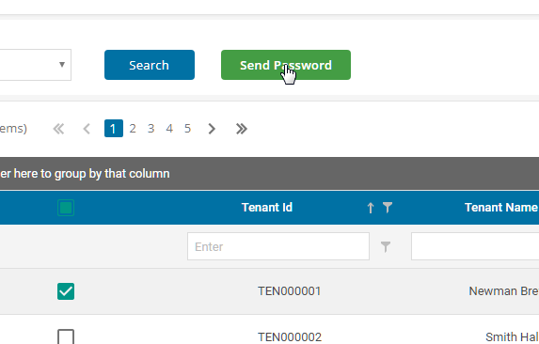Jump to the last page of results
This screenshot has height=344, width=539.
242,129
